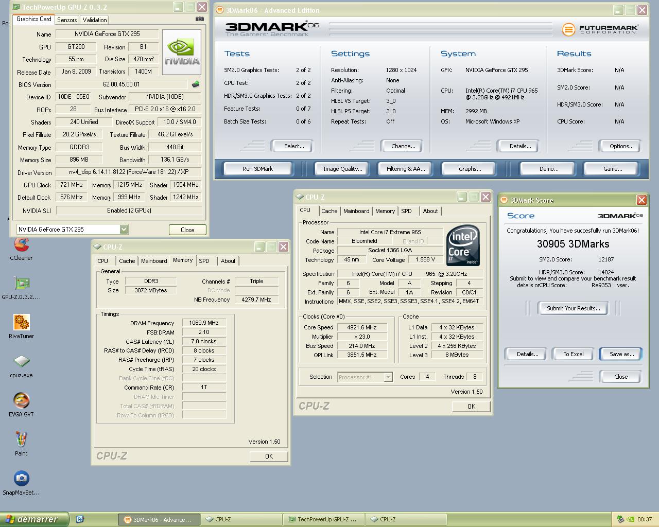Screen dimensions: 659x527
Task: Click the GPU-Z title bar icon
Action: (16, 7)
